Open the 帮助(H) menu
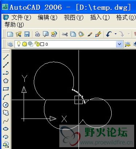Viewport: 136px width, 149px height. 14,25
